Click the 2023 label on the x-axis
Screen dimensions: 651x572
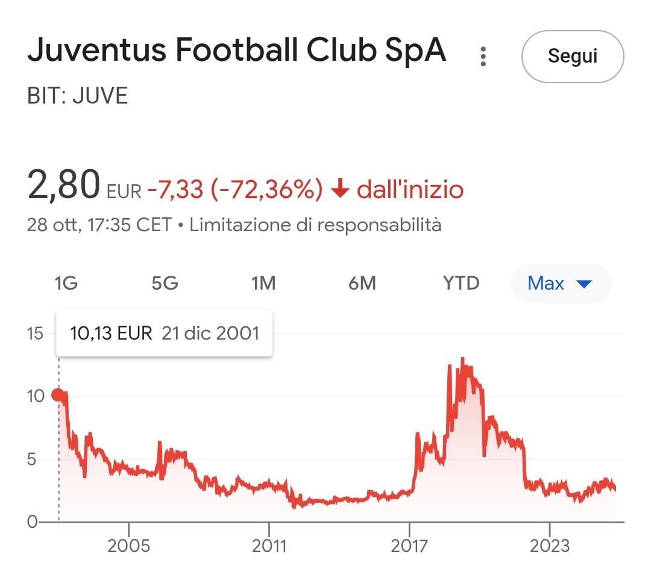[550, 546]
